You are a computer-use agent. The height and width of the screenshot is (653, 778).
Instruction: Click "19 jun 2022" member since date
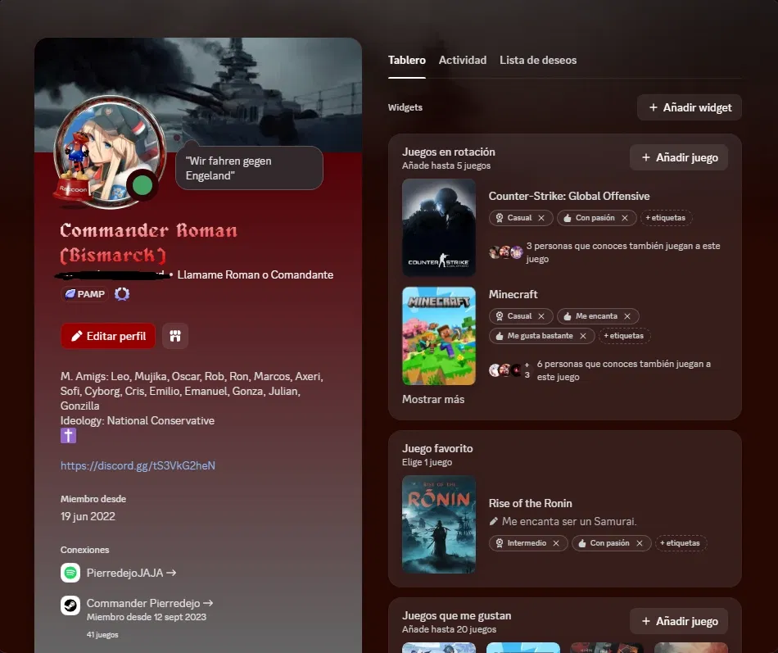(88, 516)
